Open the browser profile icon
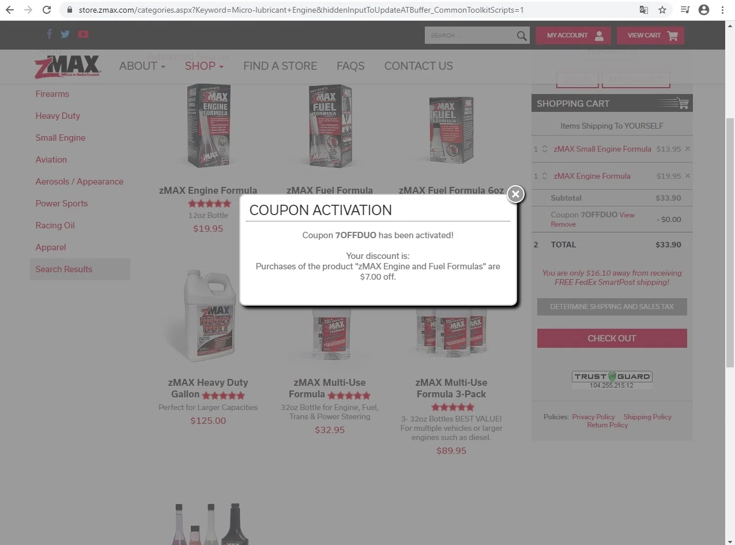This screenshot has width=735, height=545. (x=704, y=10)
